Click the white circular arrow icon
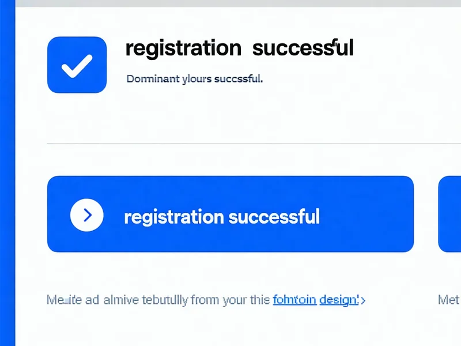 [86, 215]
